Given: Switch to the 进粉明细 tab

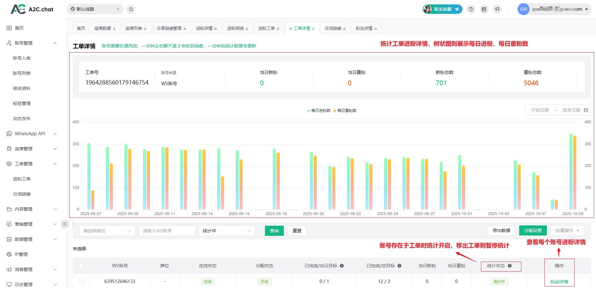Looking at the screenshot, I should tap(235, 28).
